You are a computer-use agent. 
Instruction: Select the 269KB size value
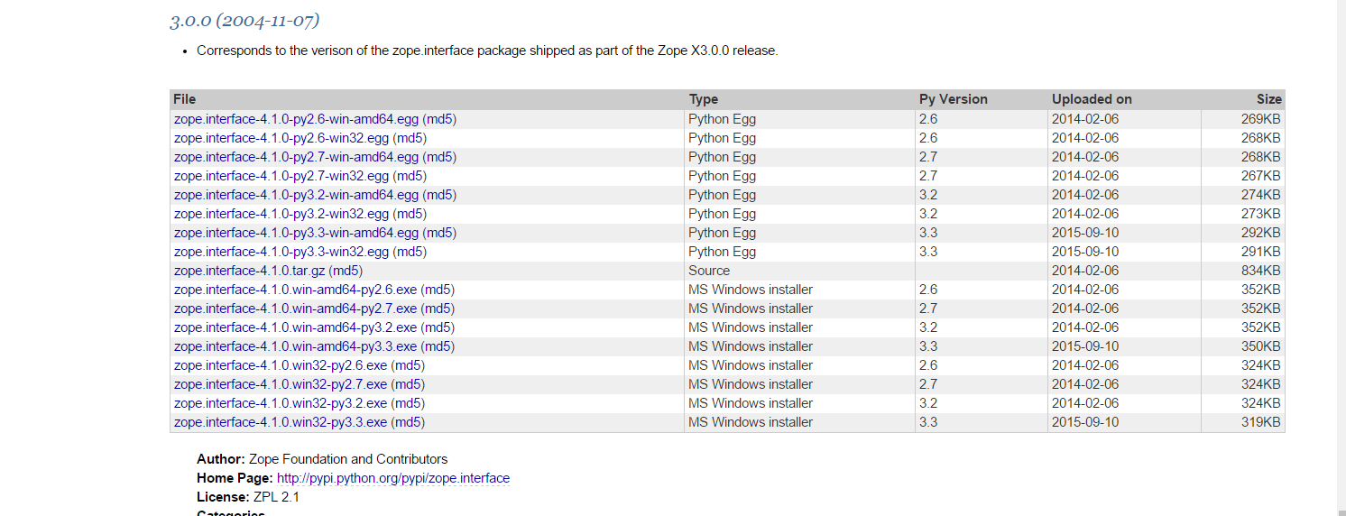click(x=1260, y=119)
